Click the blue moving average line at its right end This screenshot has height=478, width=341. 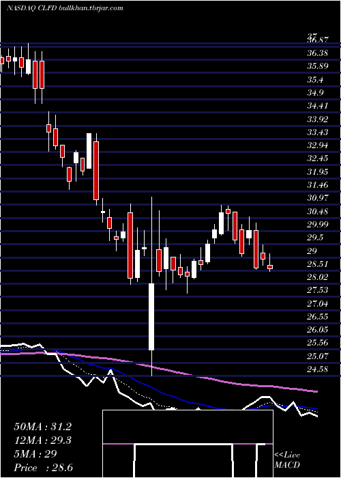[x=316, y=408]
